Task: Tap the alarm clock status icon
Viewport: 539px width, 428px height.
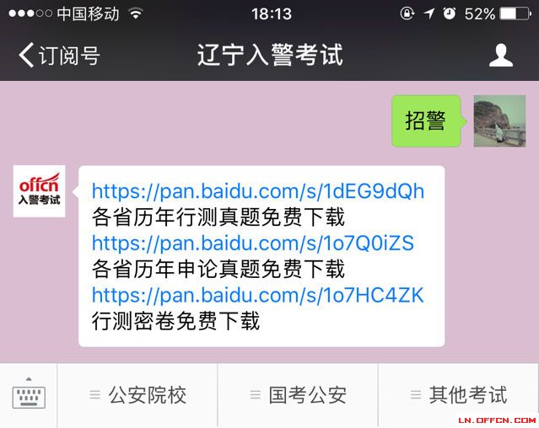Action: (449, 13)
